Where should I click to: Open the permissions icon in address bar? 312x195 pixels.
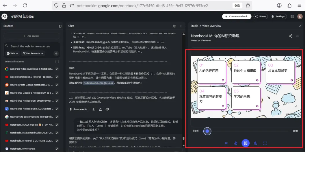pos(72,5)
